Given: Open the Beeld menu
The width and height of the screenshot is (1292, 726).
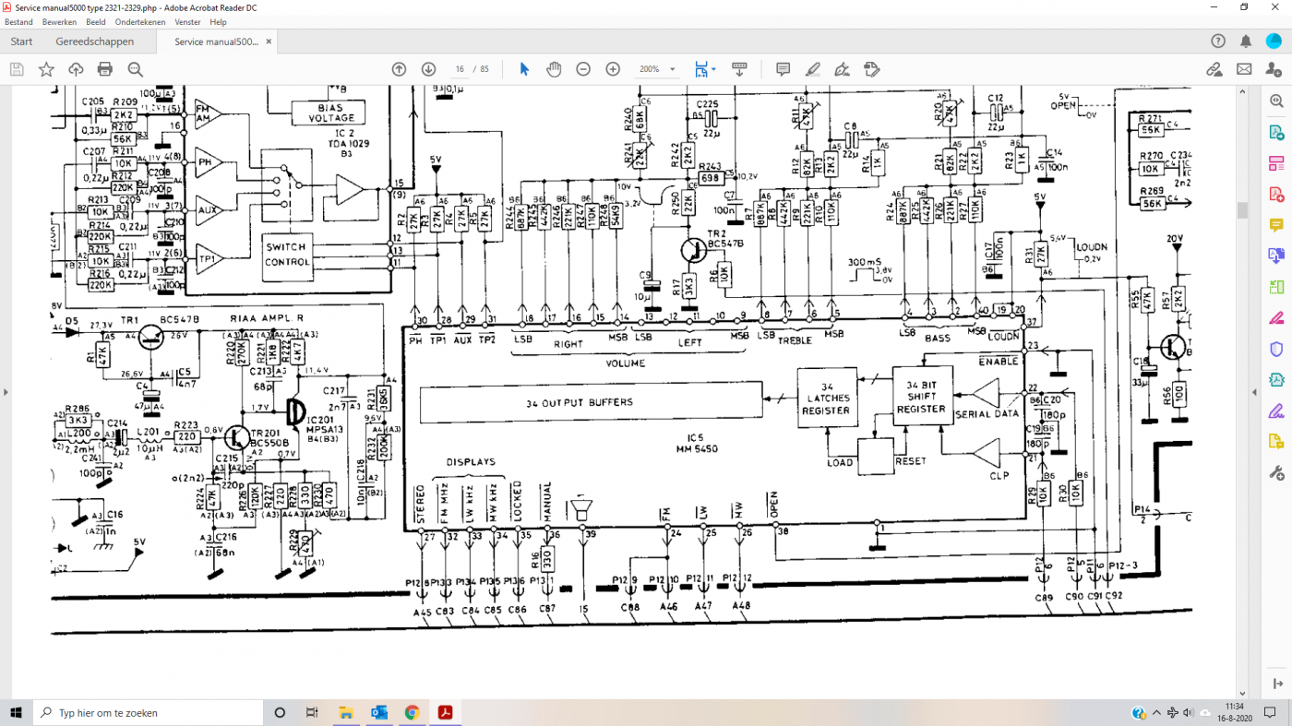Looking at the screenshot, I should pos(95,21).
